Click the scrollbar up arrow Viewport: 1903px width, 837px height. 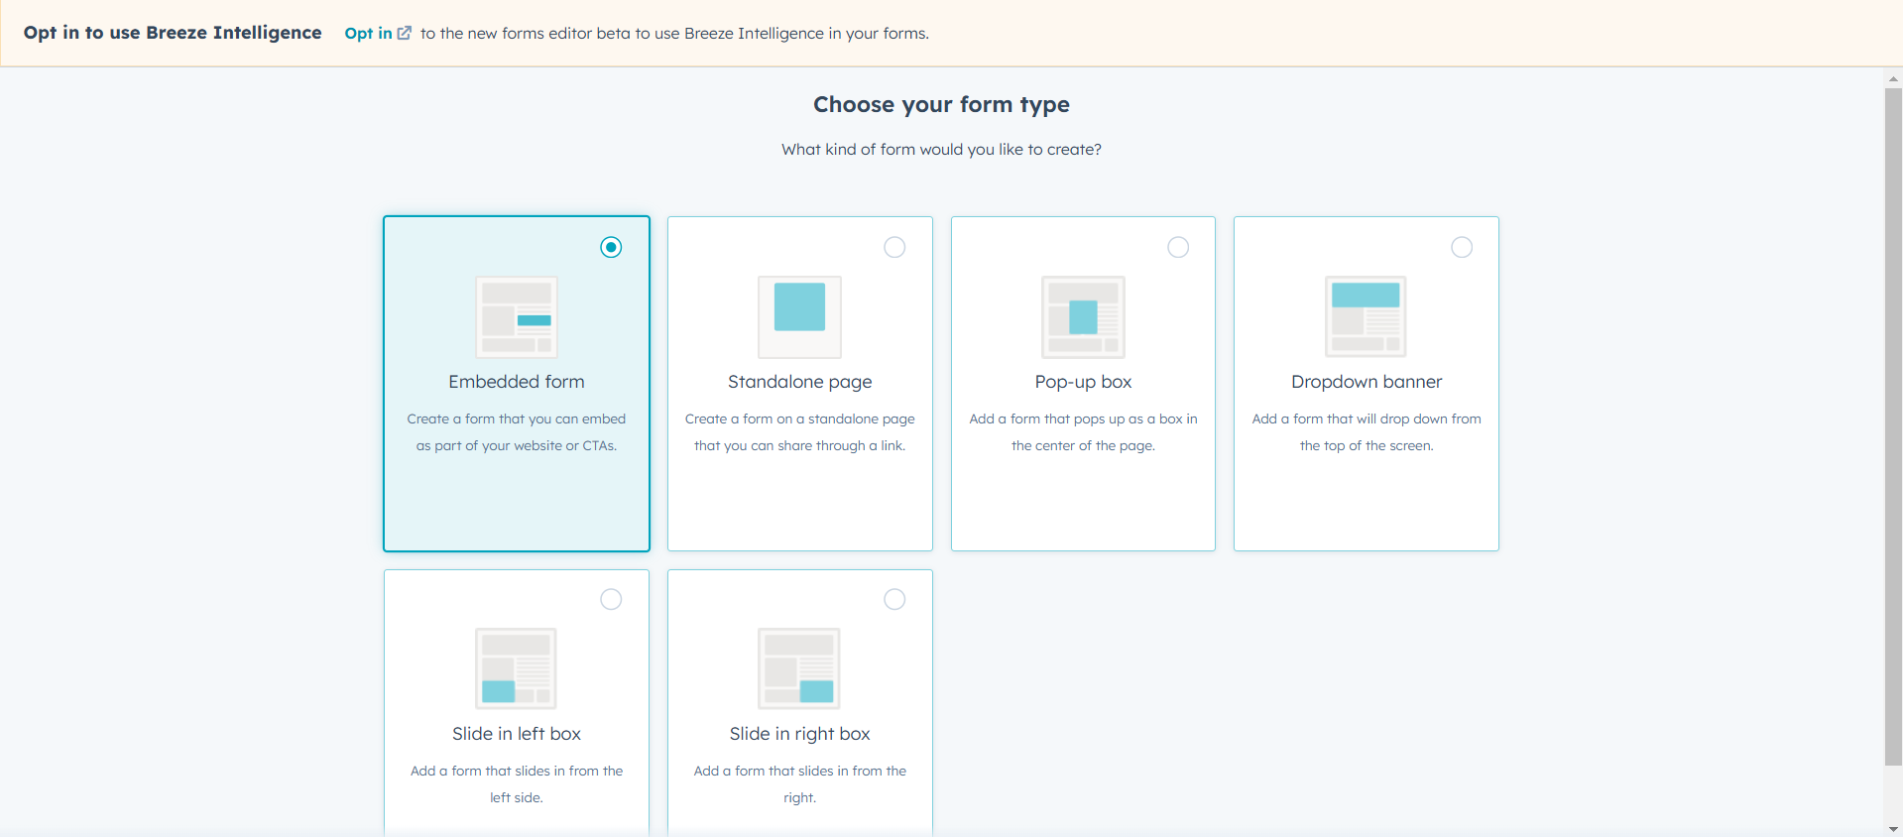1893,77
